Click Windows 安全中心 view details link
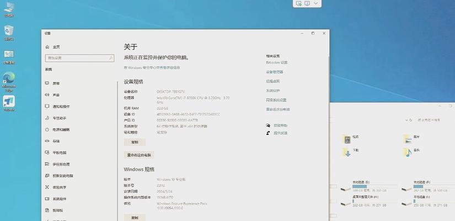This screenshot has width=455, height=221. (x=152, y=67)
